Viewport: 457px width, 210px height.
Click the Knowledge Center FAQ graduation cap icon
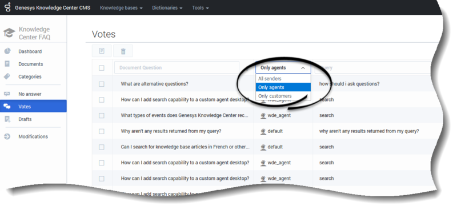(9, 33)
